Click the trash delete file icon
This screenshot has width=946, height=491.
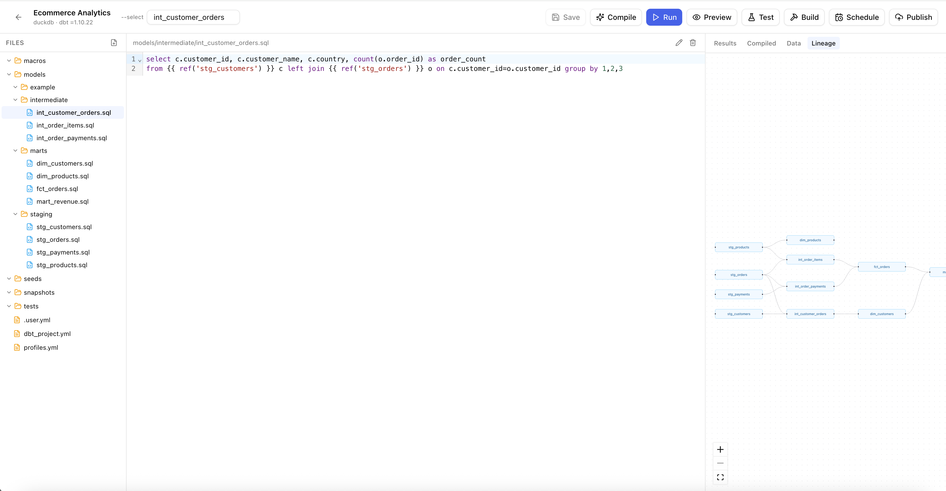(x=693, y=43)
